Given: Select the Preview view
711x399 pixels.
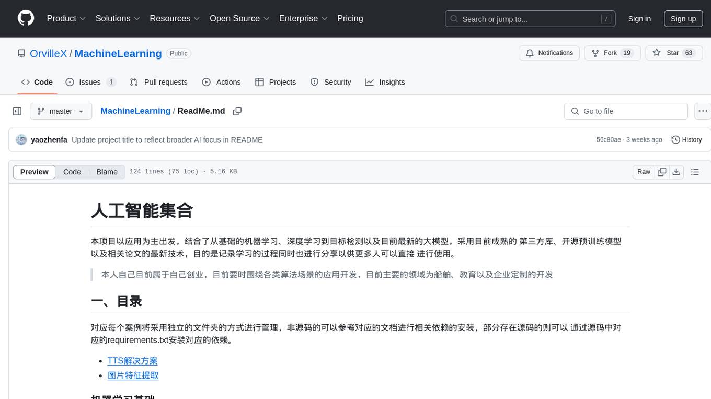Looking at the screenshot, I should tap(35, 172).
